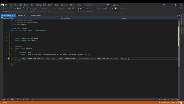Screen dimensions: 184x104
Task: Open the Git Changes side tab
Action: (182, 30)
